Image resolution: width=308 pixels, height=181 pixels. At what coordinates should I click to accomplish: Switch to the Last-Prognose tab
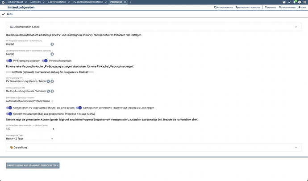point(57,2)
